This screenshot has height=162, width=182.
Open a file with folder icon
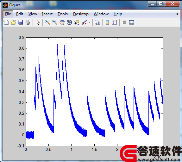(x=13, y=22)
